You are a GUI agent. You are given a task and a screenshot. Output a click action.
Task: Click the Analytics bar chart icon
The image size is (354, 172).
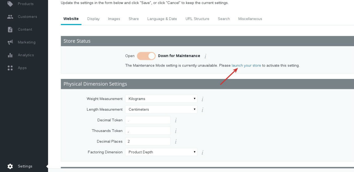[x=10, y=55]
